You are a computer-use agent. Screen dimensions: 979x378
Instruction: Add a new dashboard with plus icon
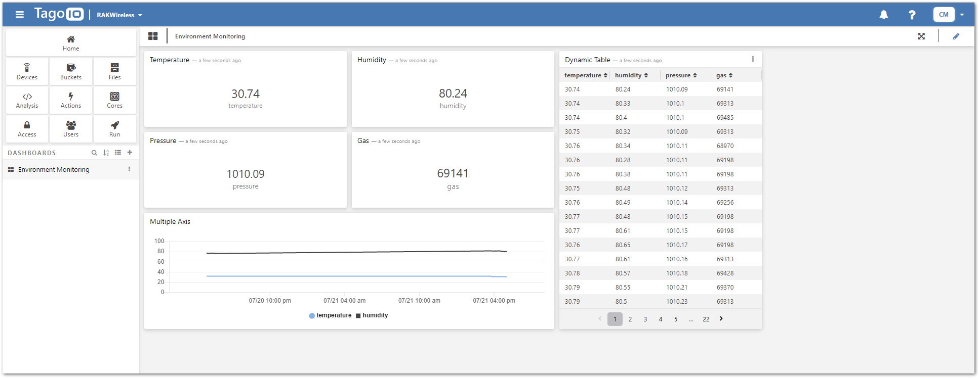(x=130, y=153)
